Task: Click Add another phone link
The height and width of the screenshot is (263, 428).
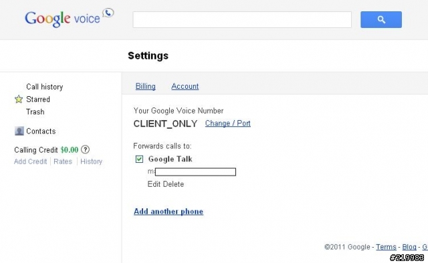Action: click(169, 212)
